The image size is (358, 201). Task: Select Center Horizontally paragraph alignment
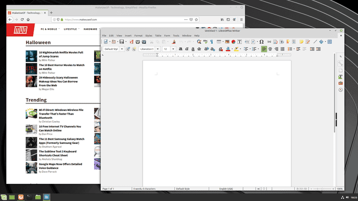coord(270,49)
